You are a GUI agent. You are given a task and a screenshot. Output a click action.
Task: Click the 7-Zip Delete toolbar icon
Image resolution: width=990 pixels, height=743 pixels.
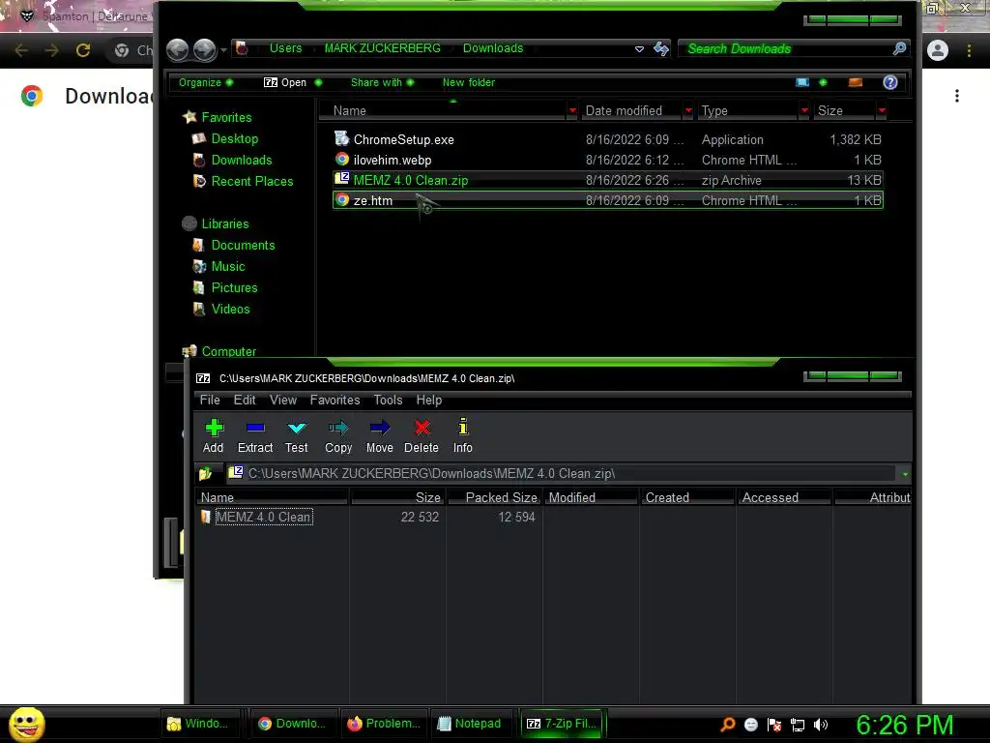coord(422,428)
